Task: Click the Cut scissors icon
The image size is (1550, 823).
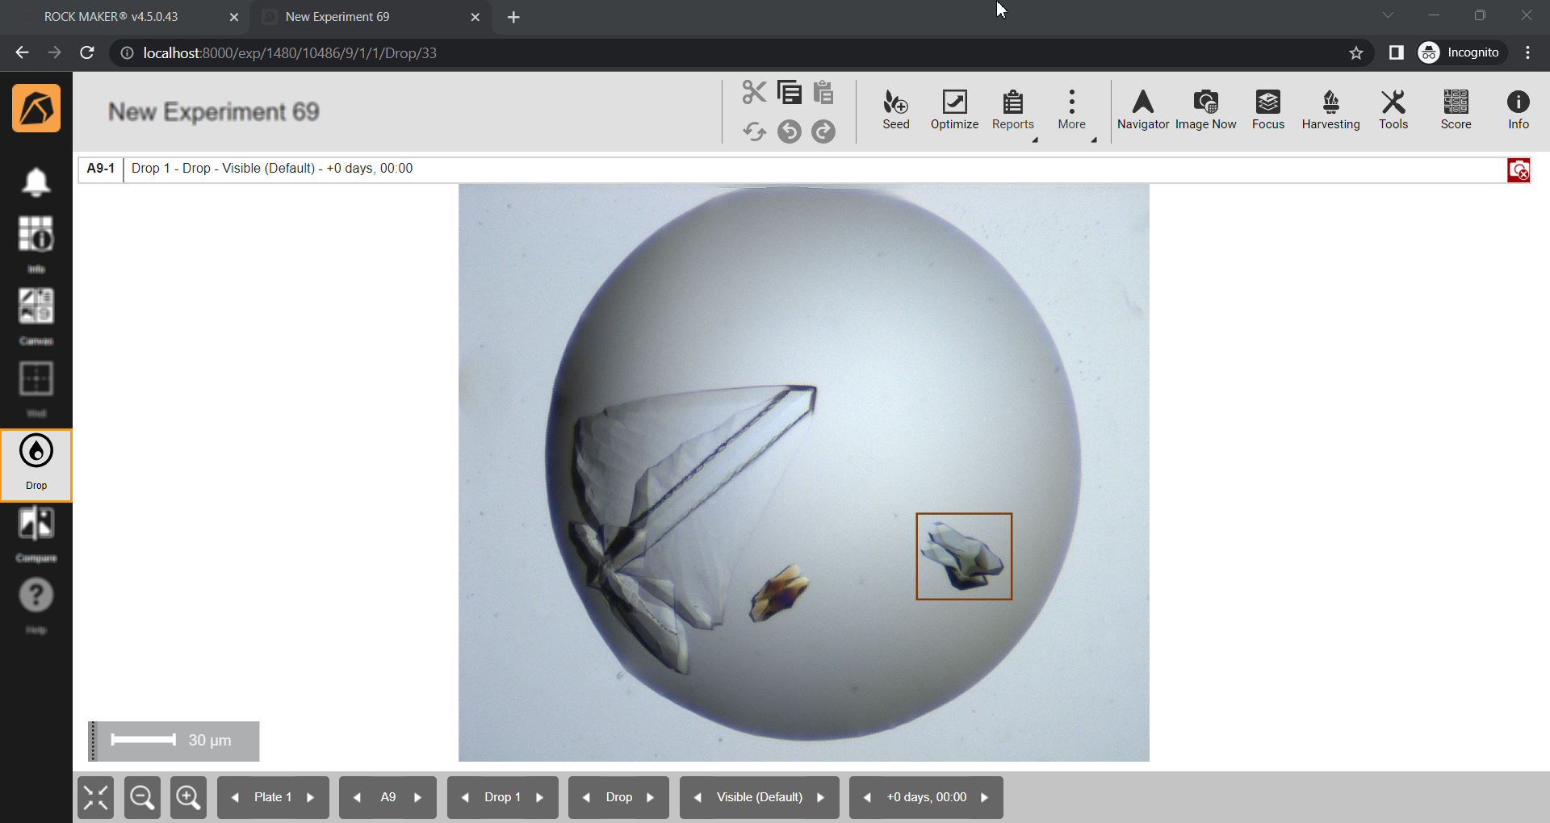Action: pos(754,92)
